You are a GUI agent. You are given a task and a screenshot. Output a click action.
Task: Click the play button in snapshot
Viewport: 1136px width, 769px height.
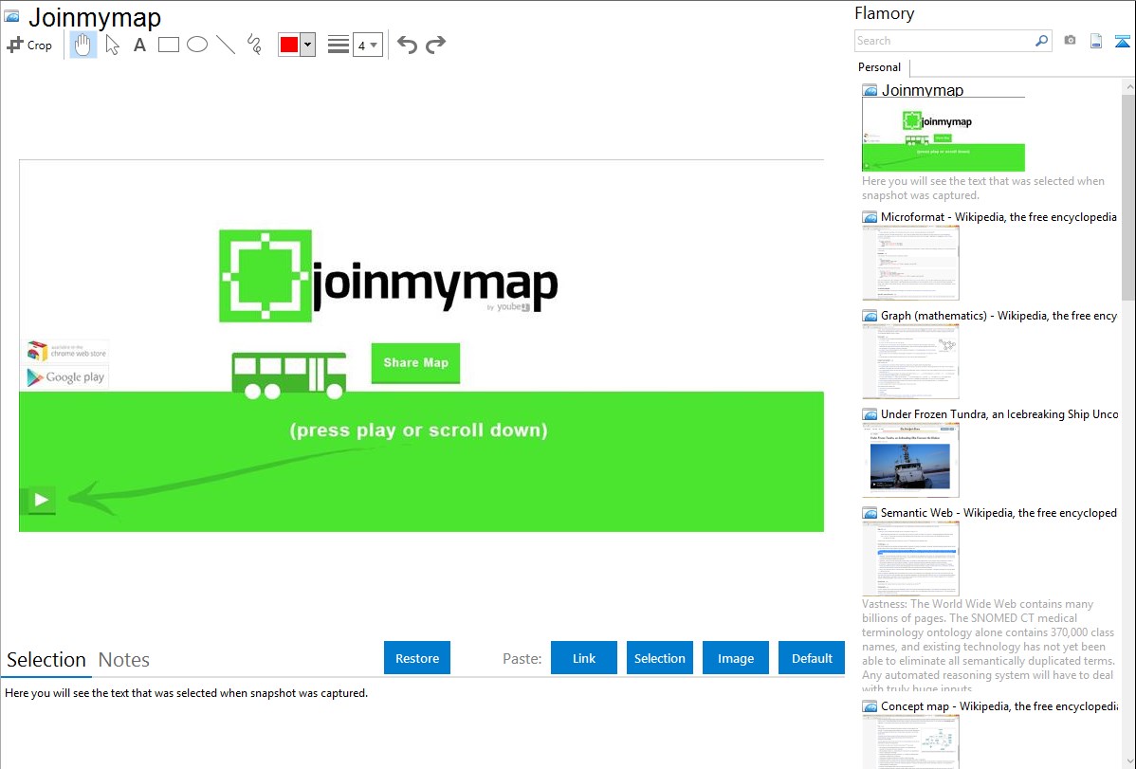pos(42,500)
